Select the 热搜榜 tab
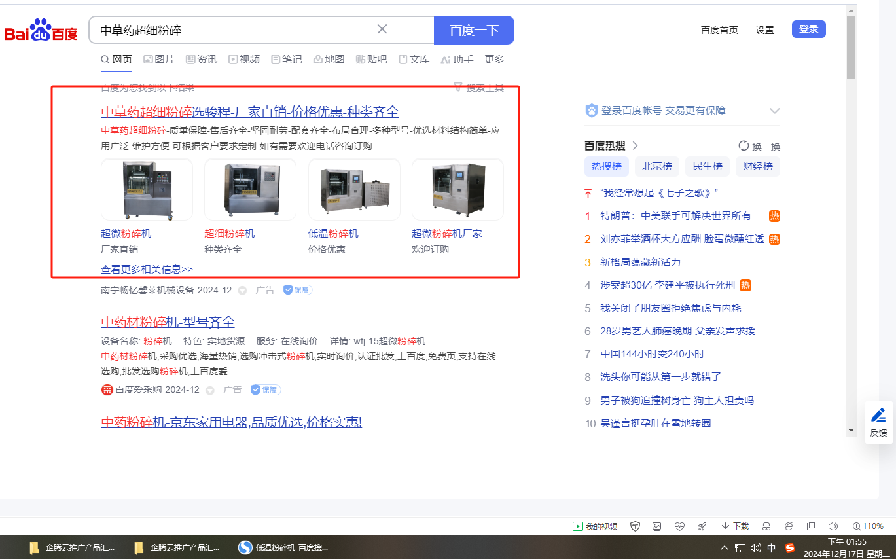The width and height of the screenshot is (896, 559). tap(607, 166)
